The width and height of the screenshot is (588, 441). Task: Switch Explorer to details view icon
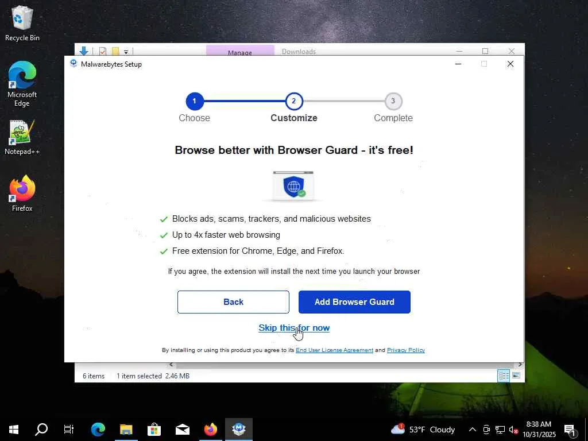click(x=504, y=376)
